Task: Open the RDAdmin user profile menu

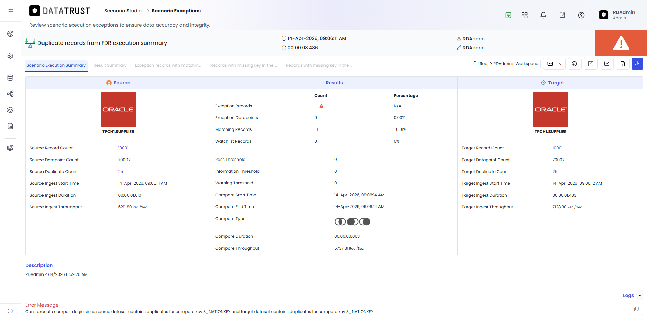Action: point(617,15)
